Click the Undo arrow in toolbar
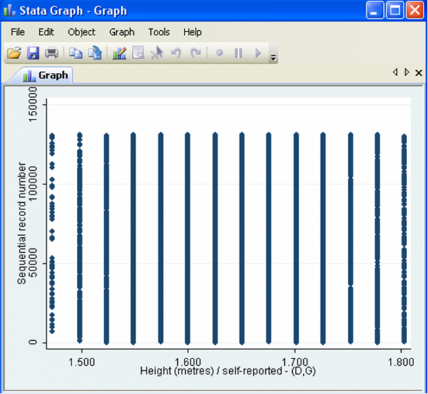Image resolution: width=428 pixels, height=394 pixels. coord(175,53)
